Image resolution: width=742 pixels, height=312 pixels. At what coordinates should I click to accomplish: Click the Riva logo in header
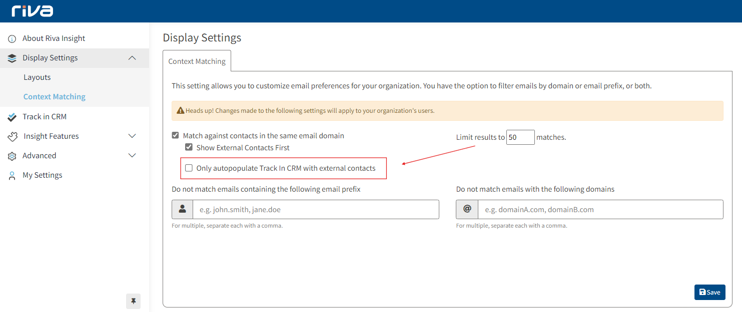[x=33, y=11]
